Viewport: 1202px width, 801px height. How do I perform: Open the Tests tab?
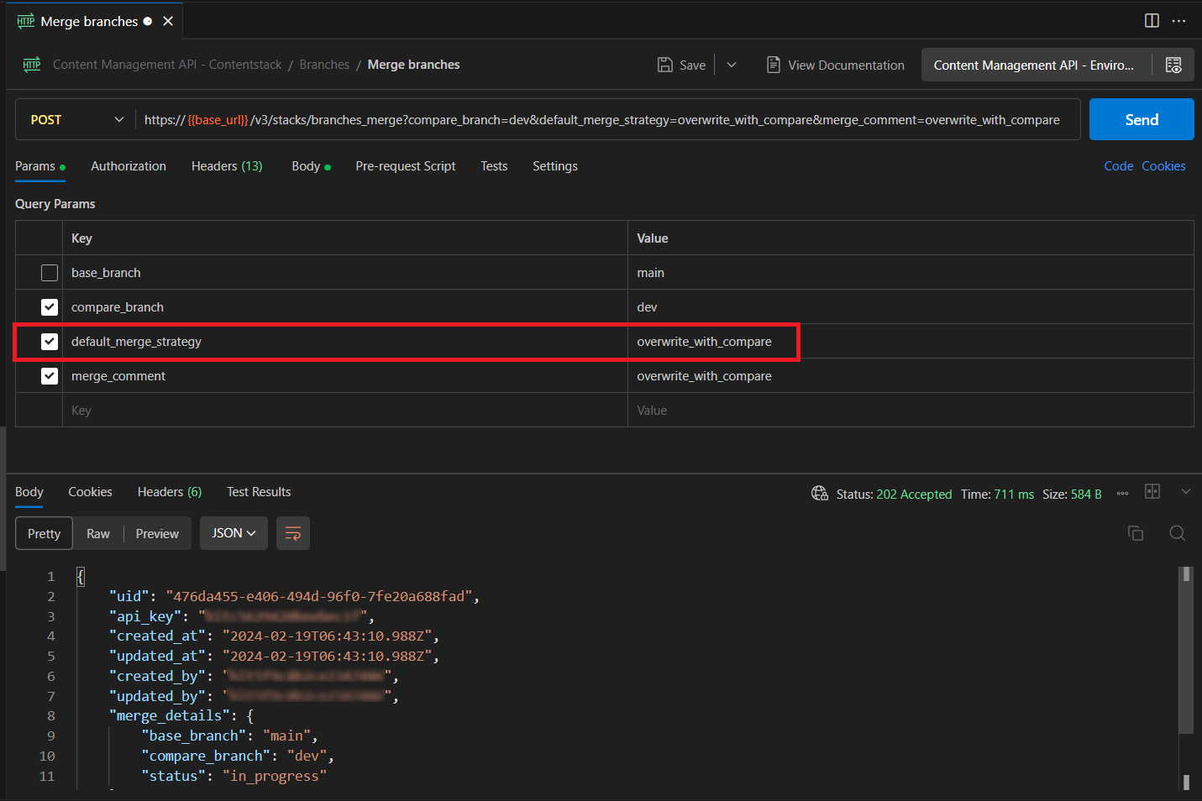(494, 166)
